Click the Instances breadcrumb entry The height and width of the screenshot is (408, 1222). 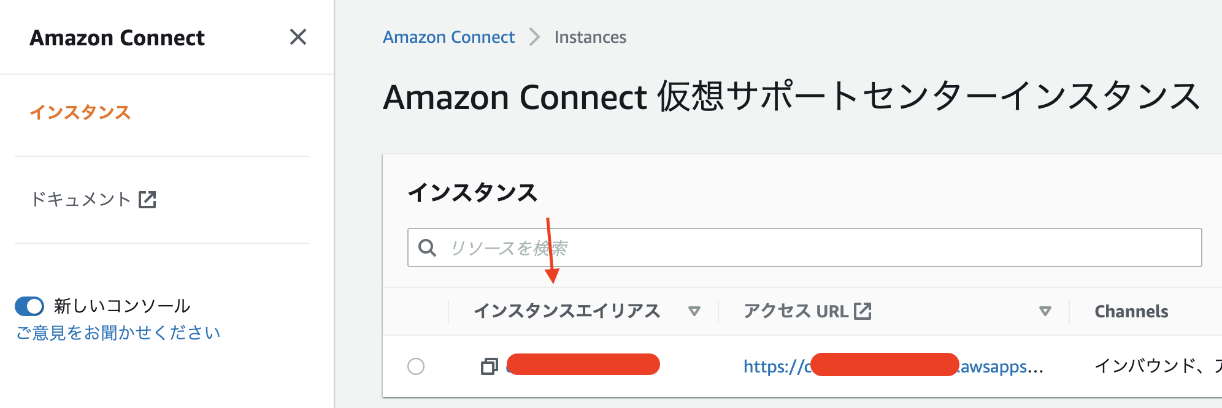tap(590, 37)
